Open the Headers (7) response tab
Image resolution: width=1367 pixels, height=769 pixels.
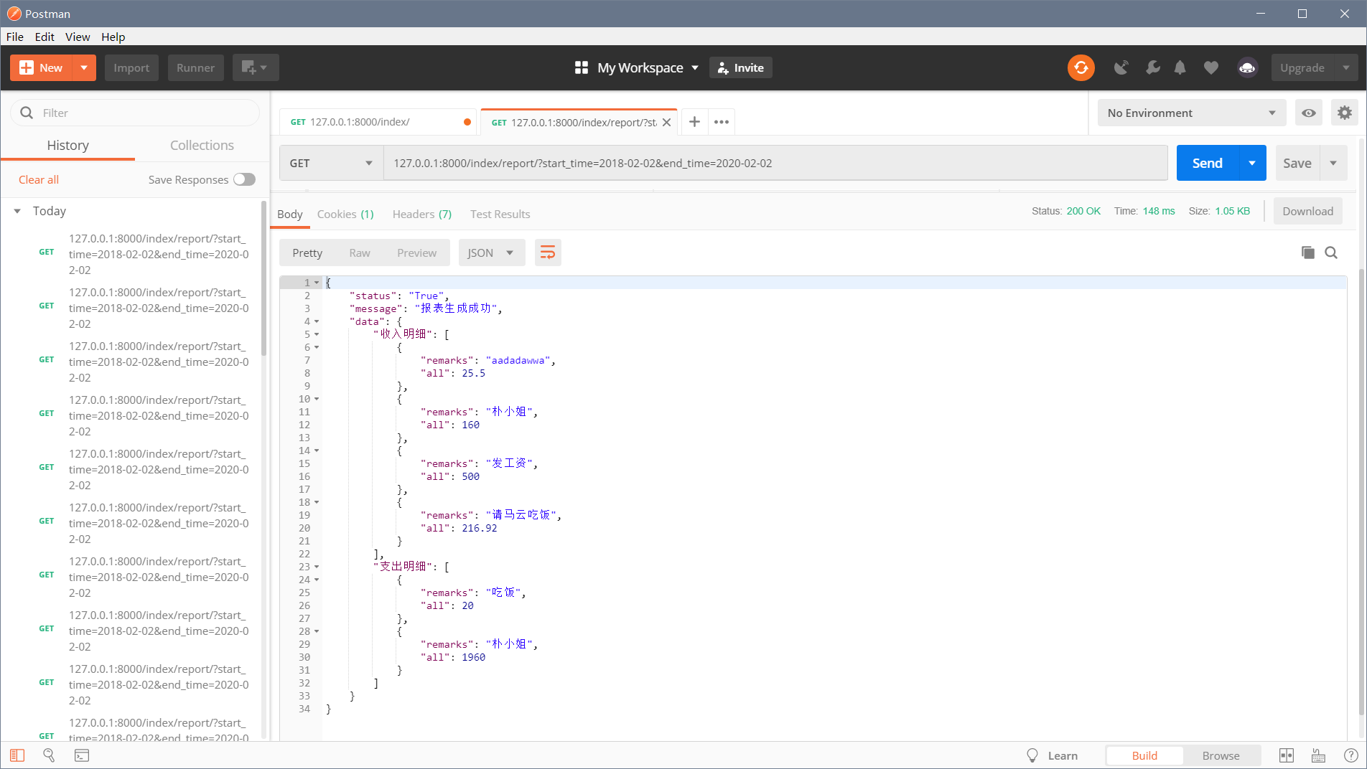[x=422, y=214]
